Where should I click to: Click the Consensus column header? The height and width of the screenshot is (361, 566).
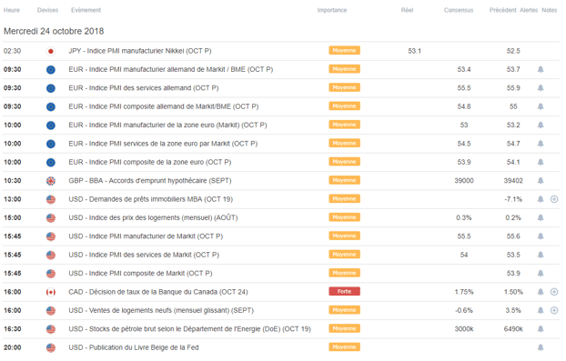pos(459,10)
